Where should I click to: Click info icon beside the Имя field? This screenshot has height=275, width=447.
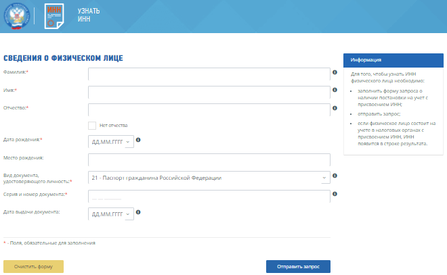[x=335, y=89]
